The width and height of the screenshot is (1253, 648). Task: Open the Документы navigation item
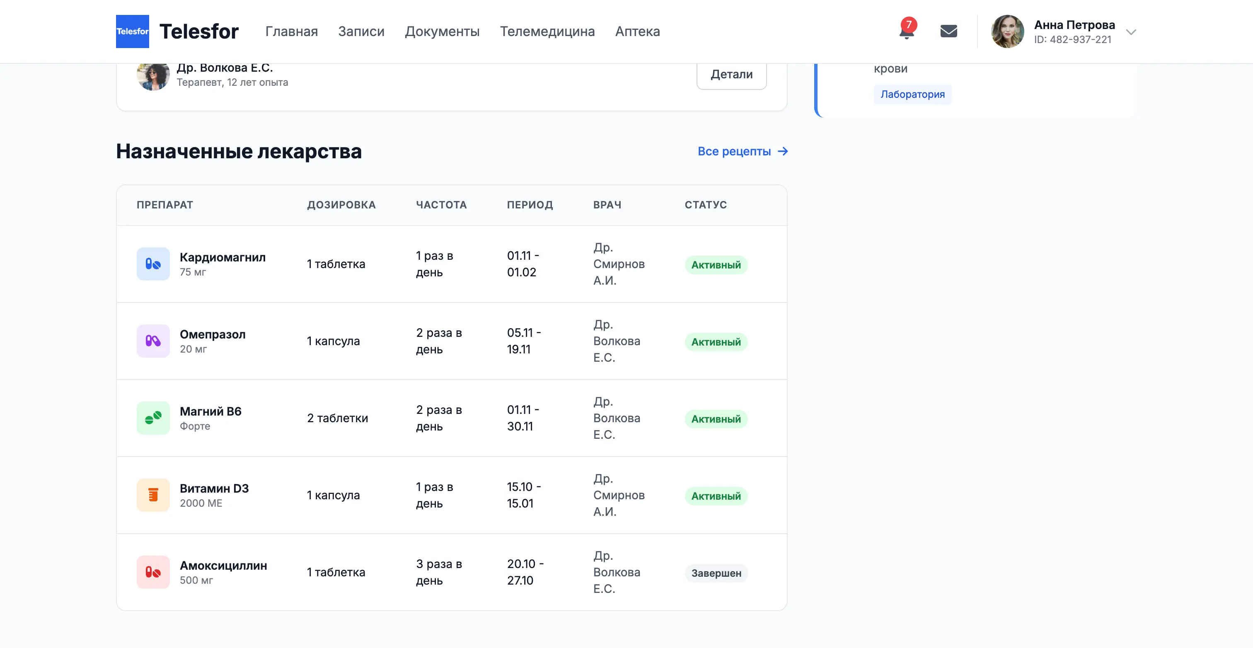tap(442, 31)
